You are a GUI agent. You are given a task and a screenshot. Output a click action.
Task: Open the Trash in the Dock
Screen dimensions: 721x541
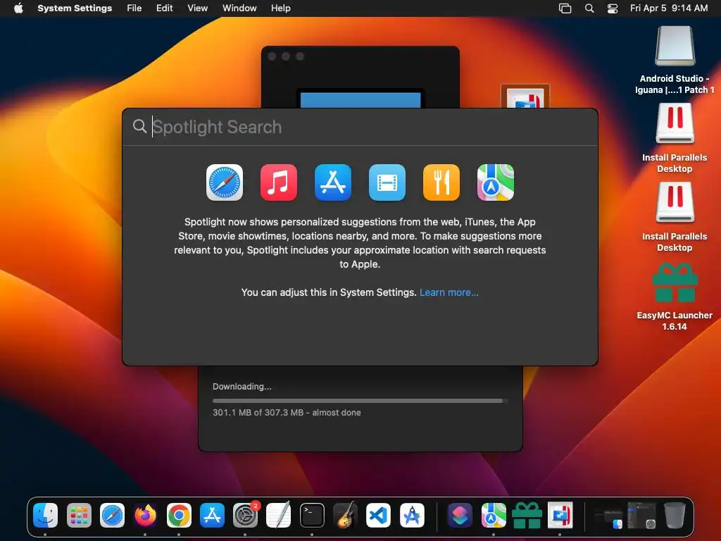[x=675, y=515]
